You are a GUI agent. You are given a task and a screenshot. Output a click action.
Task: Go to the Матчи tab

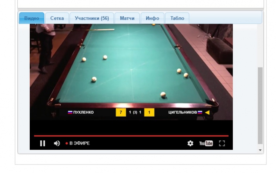tap(127, 18)
